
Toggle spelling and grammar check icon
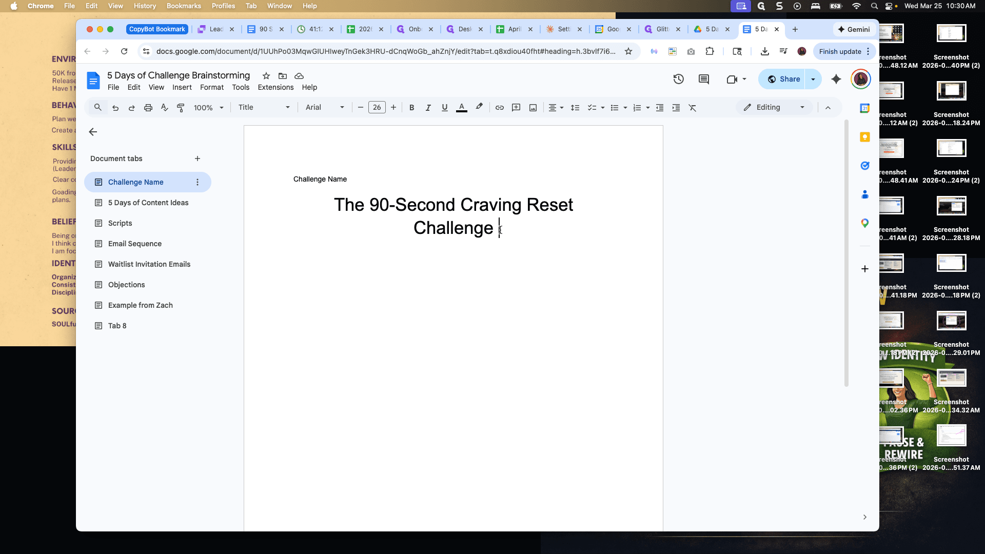click(164, 108)
